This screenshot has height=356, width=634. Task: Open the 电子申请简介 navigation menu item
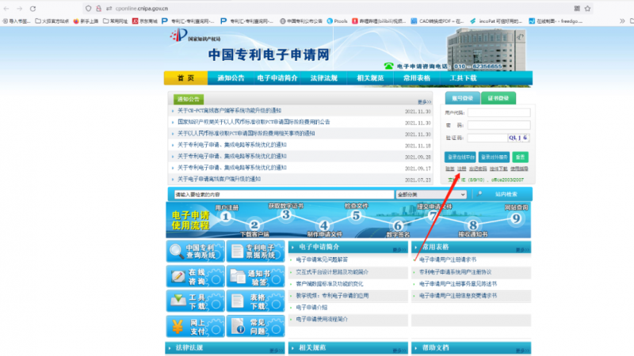(277, 78)
